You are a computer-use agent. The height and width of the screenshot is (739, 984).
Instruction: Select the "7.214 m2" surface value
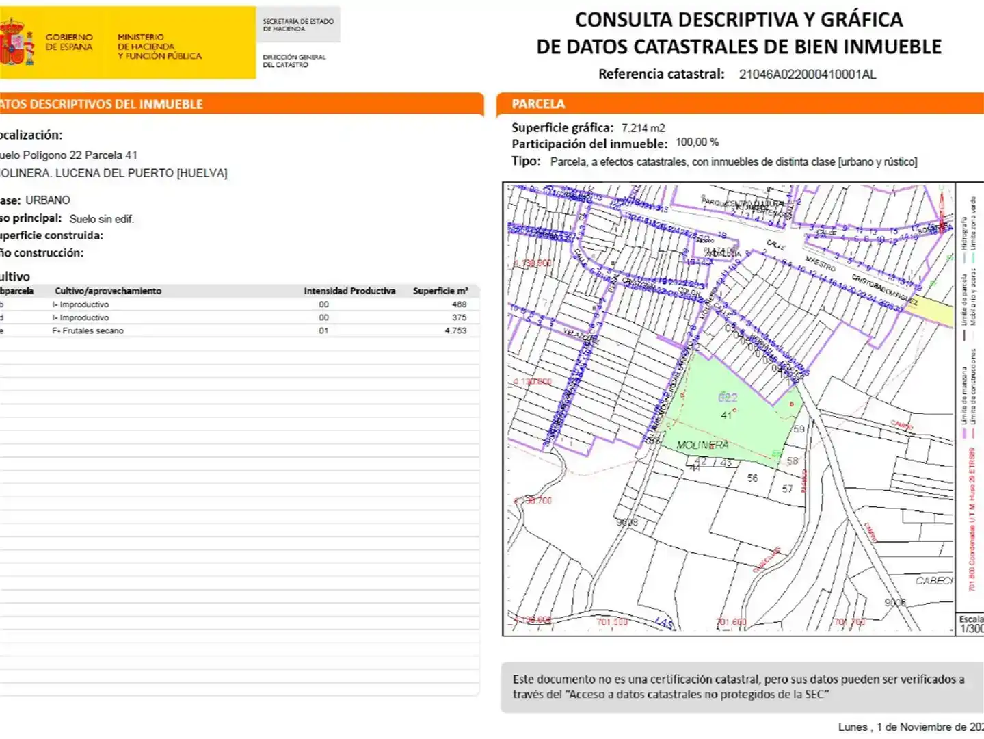tap(643, 128)
